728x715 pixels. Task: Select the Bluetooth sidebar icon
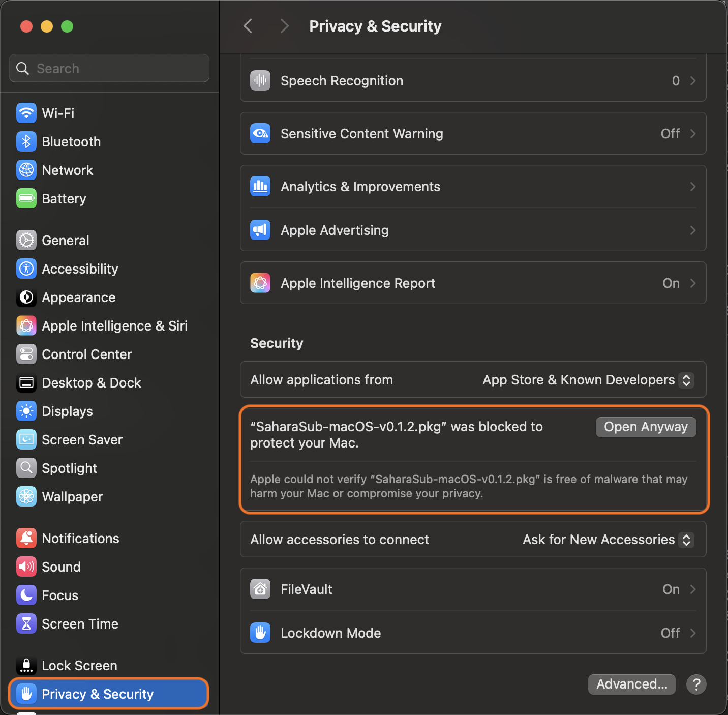pos(26,141)
